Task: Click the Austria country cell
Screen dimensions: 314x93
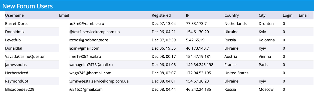Action: (x=230, y=57)
